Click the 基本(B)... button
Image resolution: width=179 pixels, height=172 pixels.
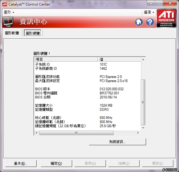click(x=21, y=164)
